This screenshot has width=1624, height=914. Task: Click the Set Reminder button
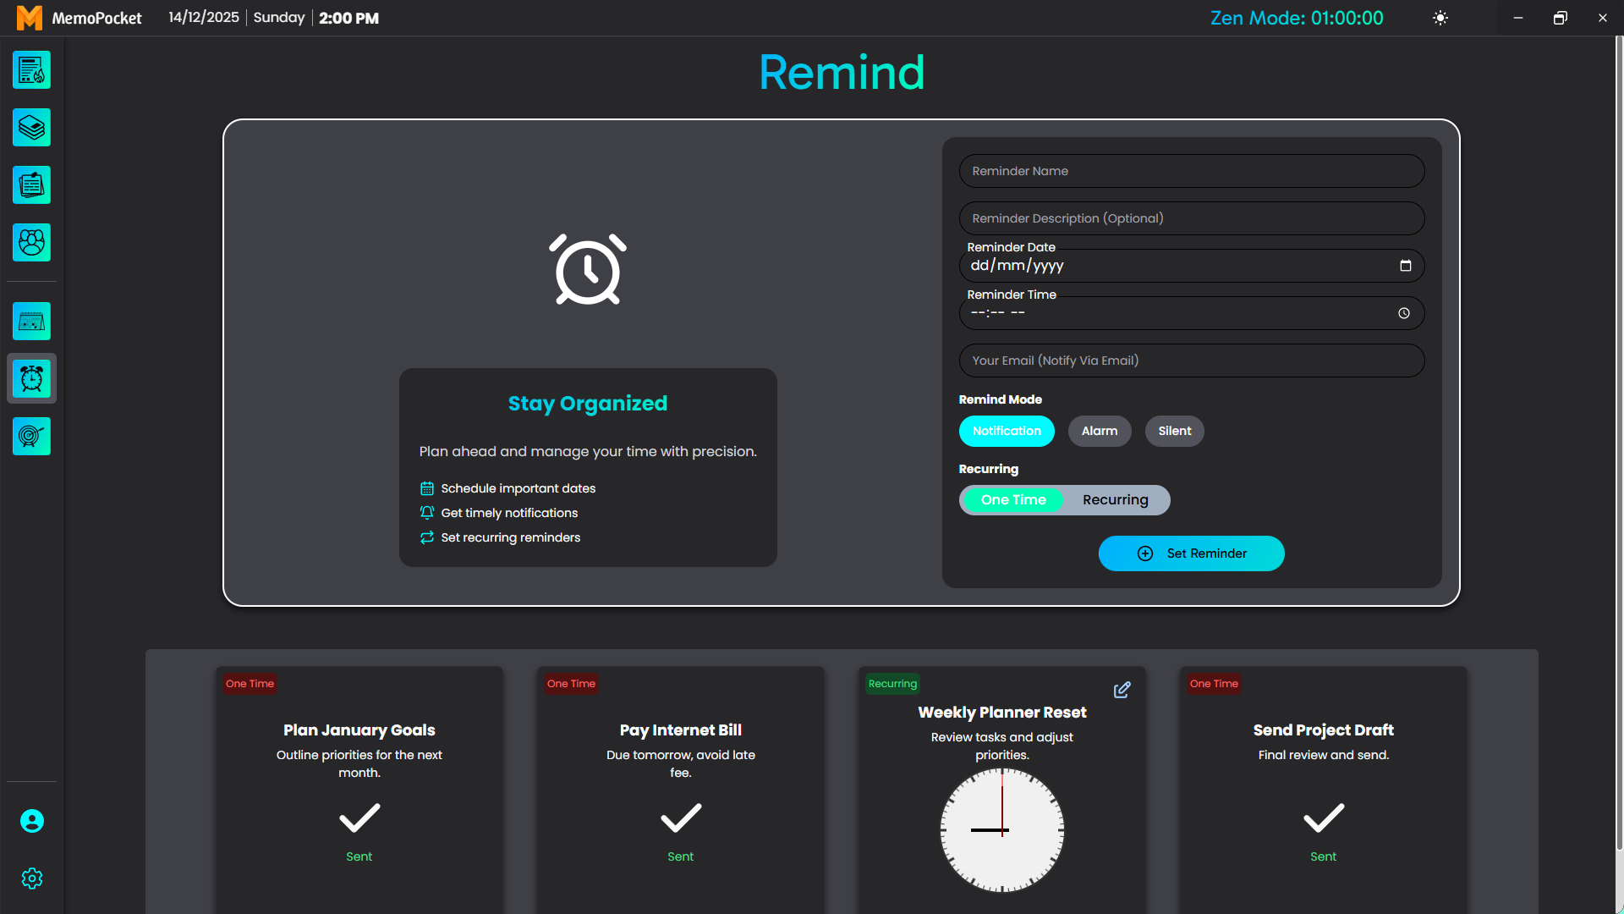[x=1191, y=553]
